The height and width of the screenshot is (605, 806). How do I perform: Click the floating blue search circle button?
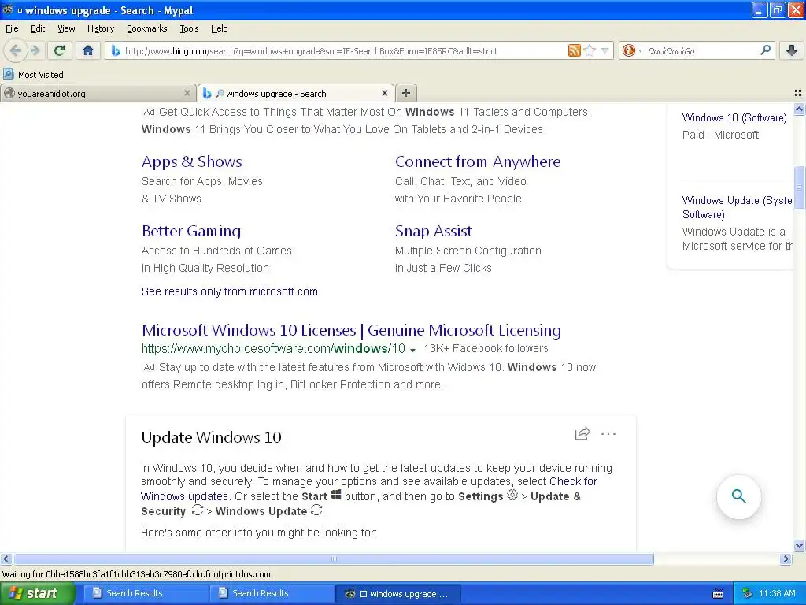tap(738, 496)
